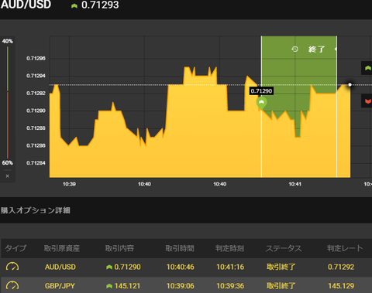
Task: Click the current rate 0.71293 at top
Action: (100, 5)
